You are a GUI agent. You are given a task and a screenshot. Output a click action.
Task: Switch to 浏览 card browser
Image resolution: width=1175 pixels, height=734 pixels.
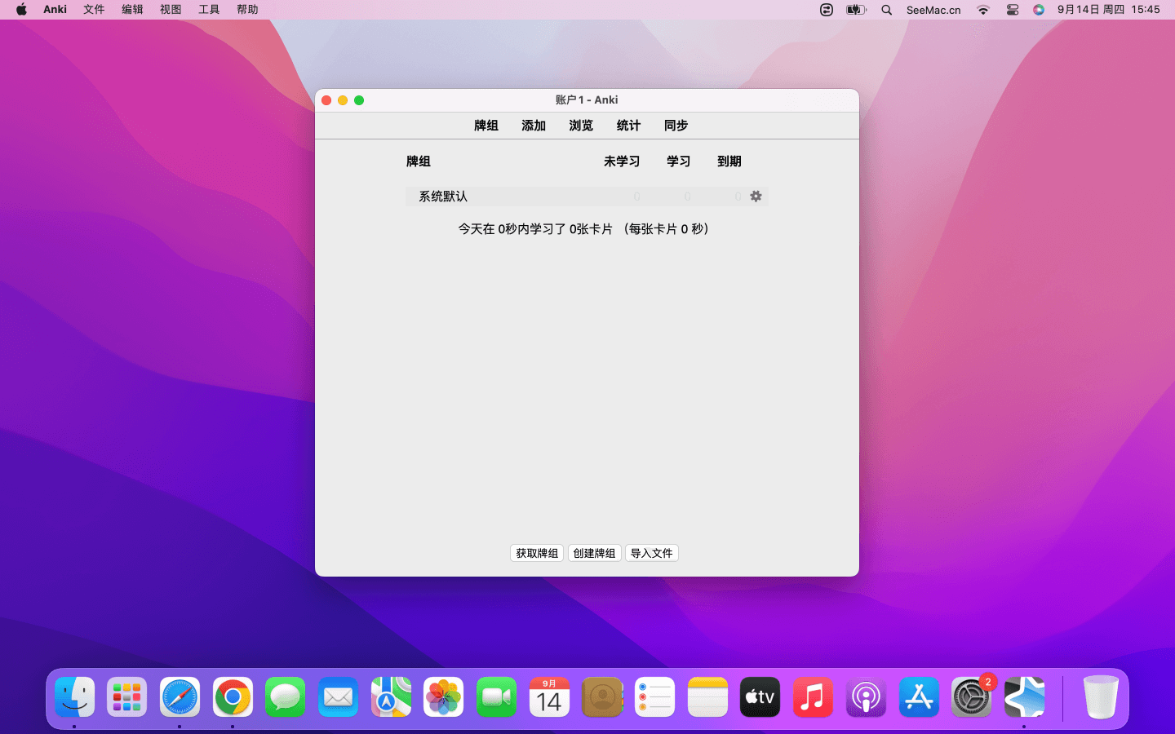click(581, 126)
